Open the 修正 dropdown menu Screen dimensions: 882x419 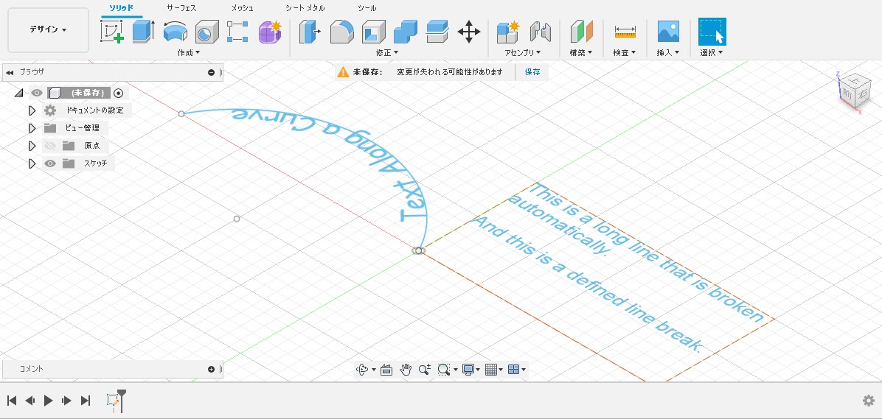pos(387,52)
